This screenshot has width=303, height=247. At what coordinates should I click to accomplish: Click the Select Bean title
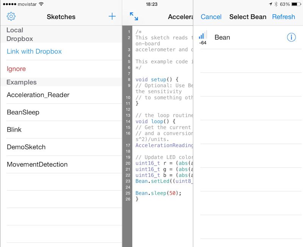tap(248, 17)
